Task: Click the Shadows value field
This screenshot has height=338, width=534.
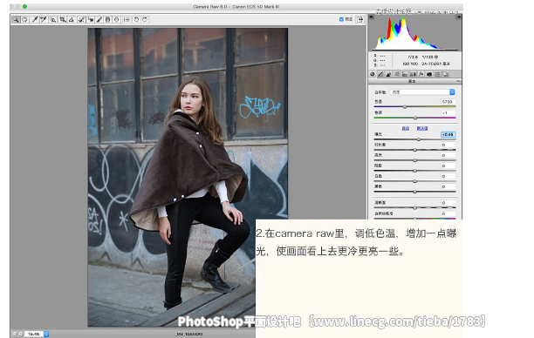Action: 448,166
